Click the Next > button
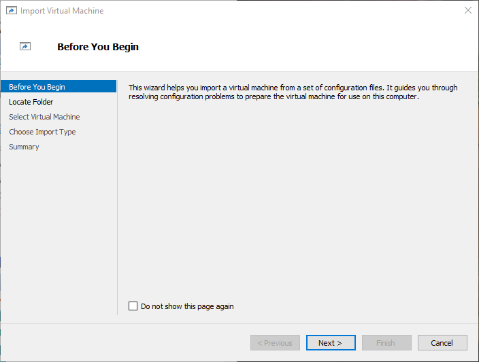This screenshot has height=362, width=479. point(331,343)
